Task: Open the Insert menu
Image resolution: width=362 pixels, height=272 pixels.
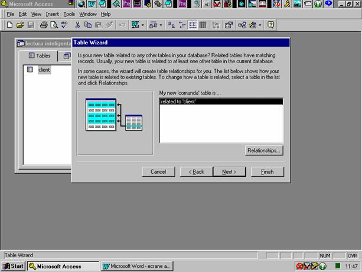Action: tap(53, 14)
